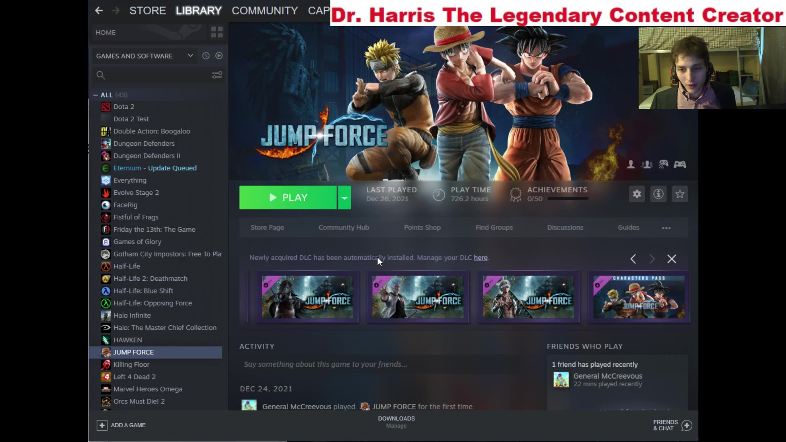Click the controller support icon
786x442 pixels.
[681, 164]
